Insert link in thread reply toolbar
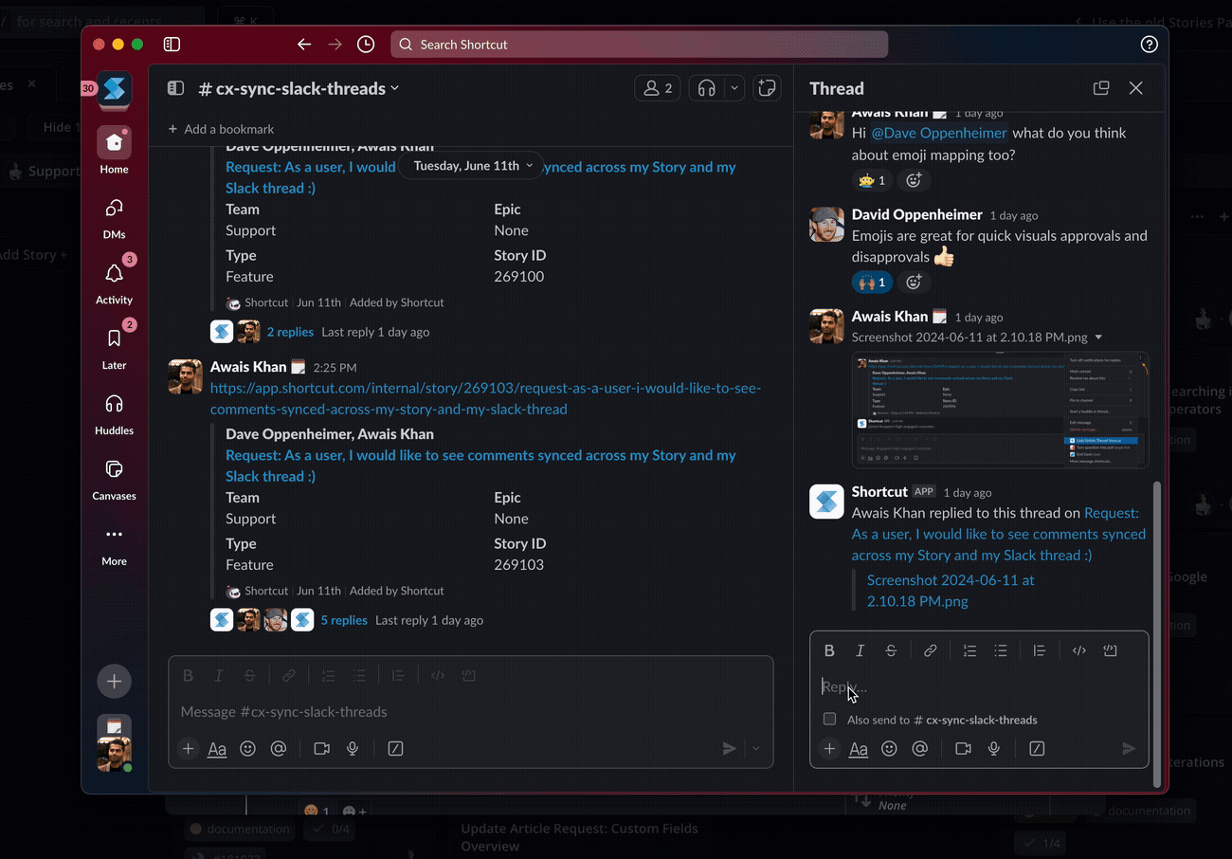Image resolution: width=1232 pixels, height=859 pixels. [931, 649]
